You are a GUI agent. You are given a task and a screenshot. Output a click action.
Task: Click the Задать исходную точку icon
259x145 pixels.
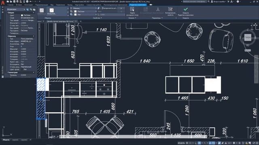click(132, 9)
